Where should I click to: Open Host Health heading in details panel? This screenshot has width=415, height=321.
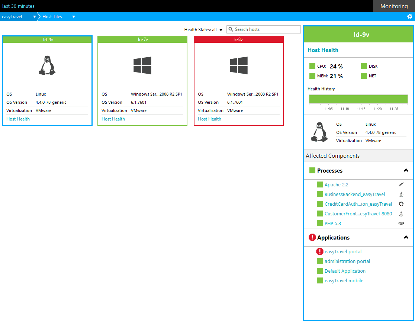(x=323, y=50)
